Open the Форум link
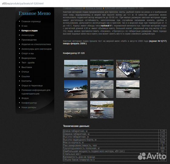 (25, 98)
